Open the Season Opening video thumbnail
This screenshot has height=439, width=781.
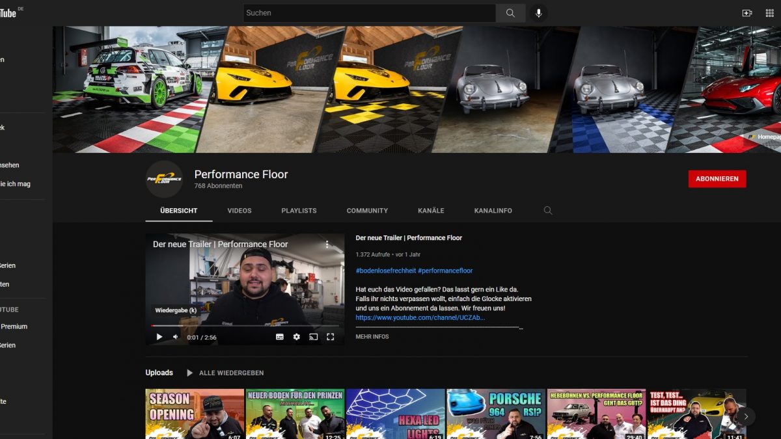pyautogui.click(x=195, y=414)
